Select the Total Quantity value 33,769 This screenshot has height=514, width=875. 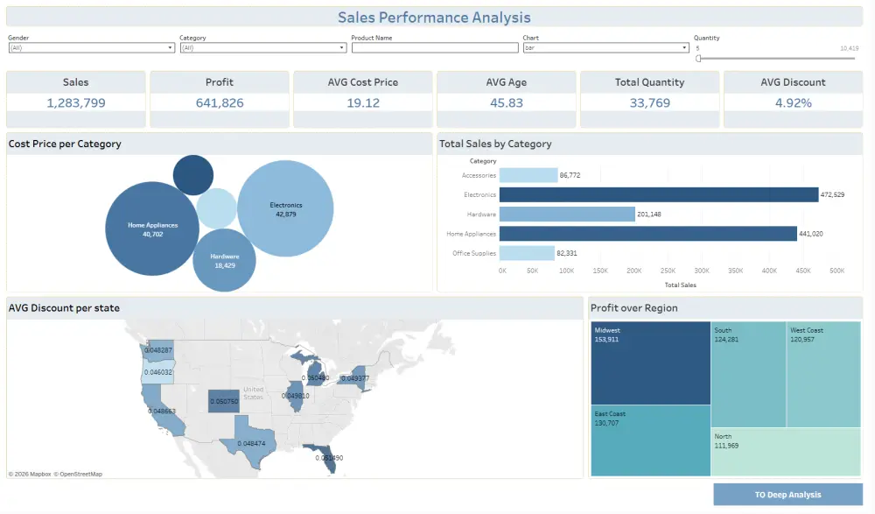click(x=649, y=102)
